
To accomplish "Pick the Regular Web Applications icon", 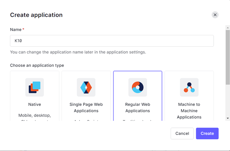I will pyautogui.click(x=137, y=87).
